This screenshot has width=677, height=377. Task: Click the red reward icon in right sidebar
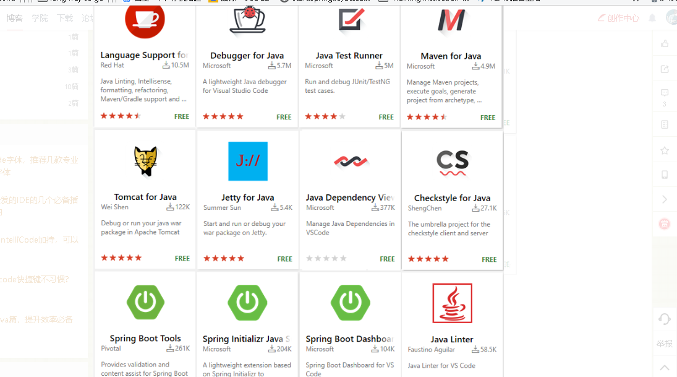[x=665, y=224]
